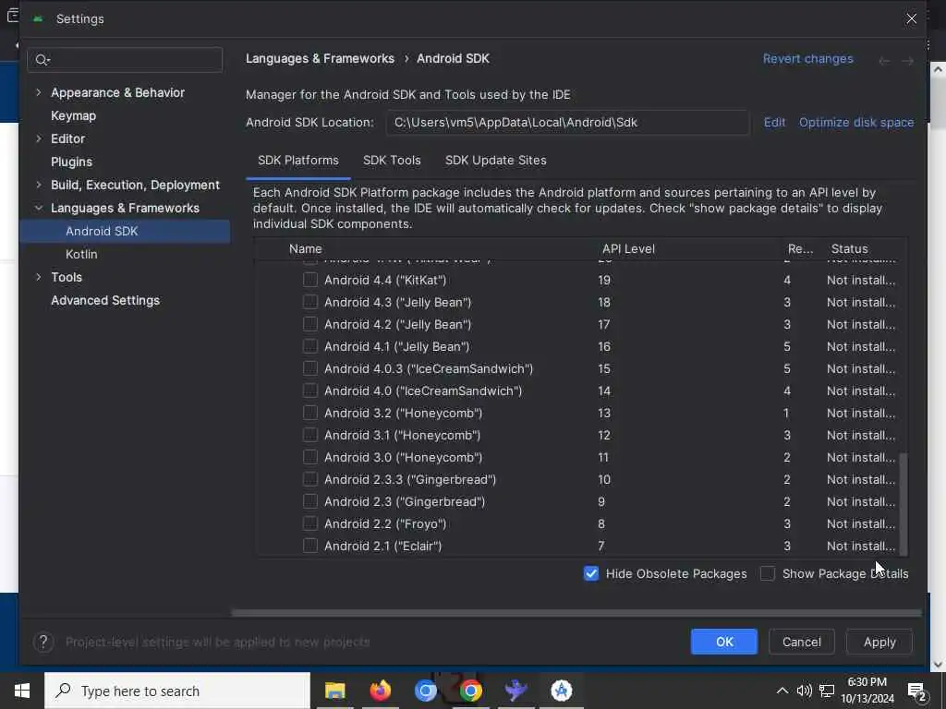The height and width of the screenshot is (709, 946).
Task: Enable Show Package Details checkbox
Action: [x=768, y=573]
